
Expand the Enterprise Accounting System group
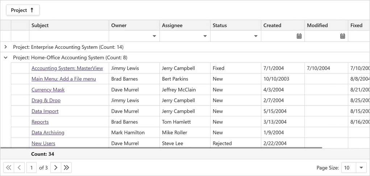5,47
